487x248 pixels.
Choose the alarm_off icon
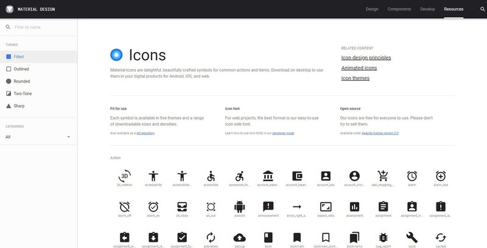click(x=125, y=207)
